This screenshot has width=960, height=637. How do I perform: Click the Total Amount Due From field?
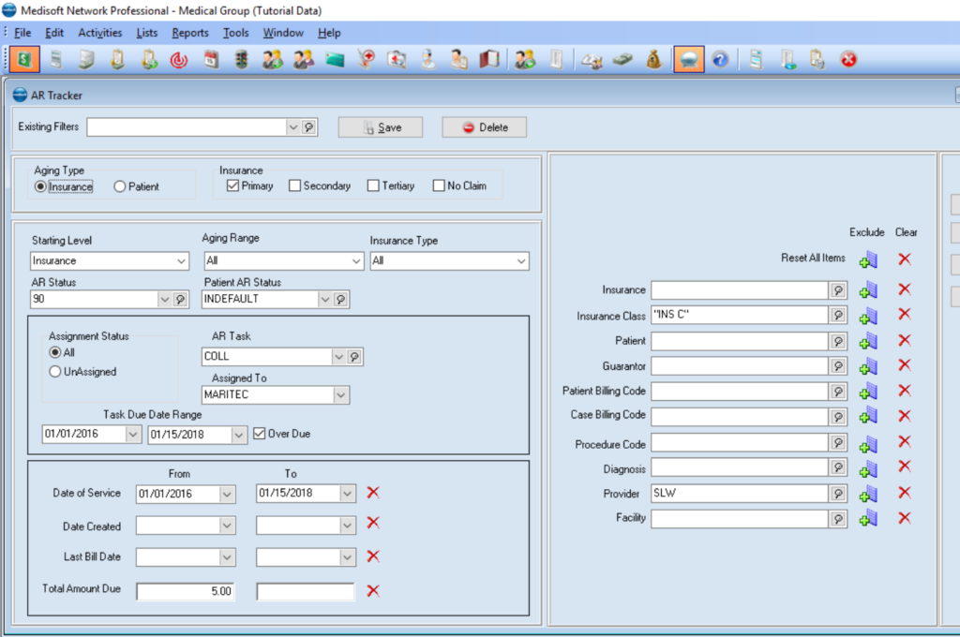click(x=186, y=591)
